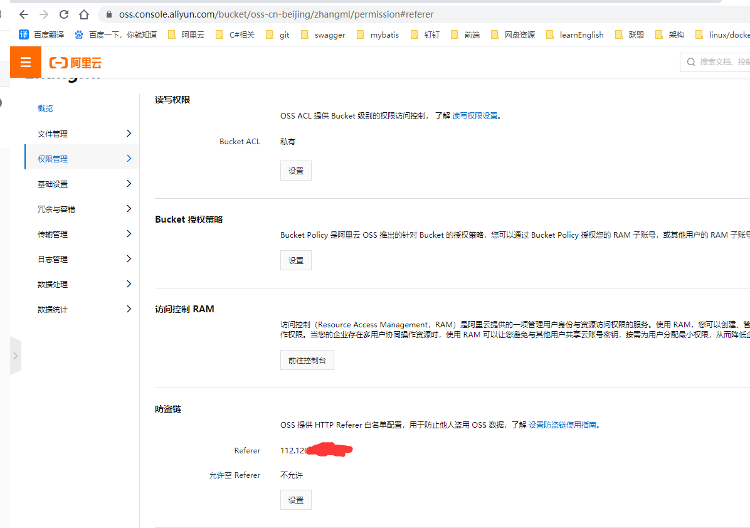Click the search magnifier icon

(x=690, y=61)
